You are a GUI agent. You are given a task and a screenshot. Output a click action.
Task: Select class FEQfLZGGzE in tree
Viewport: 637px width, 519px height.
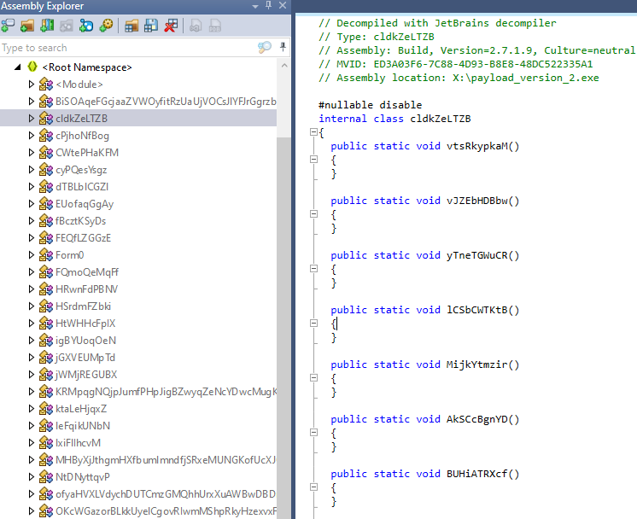84,237
